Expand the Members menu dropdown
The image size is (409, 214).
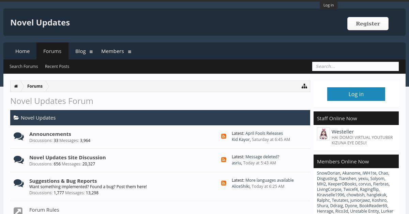click(130, 52)
